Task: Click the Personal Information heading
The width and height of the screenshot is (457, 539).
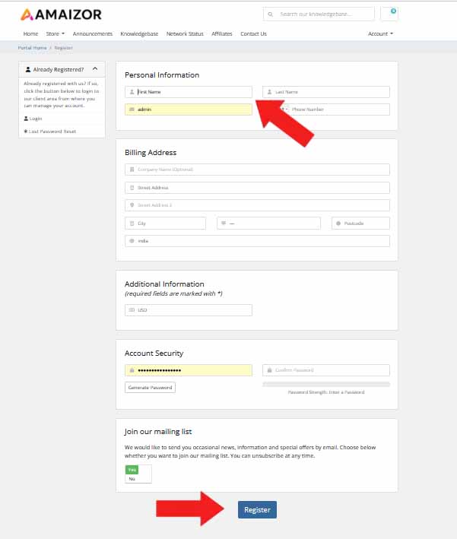Action: point(162,75)
